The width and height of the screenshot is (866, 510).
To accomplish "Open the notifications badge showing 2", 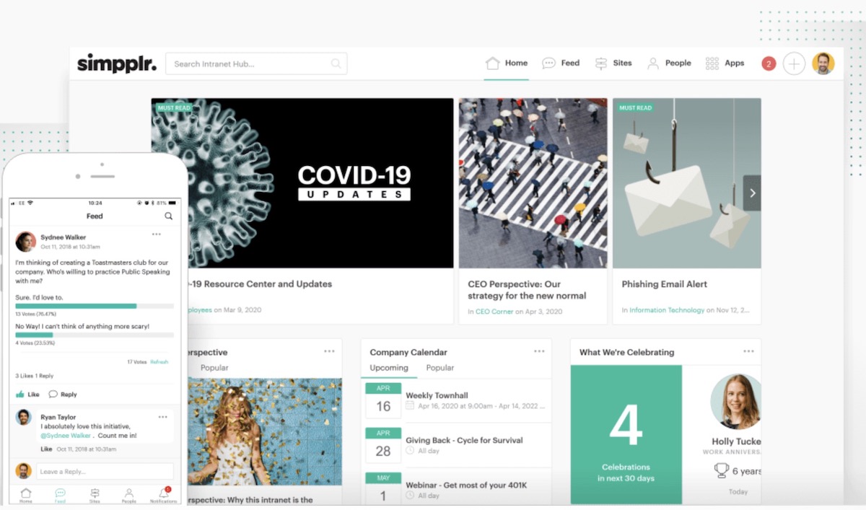I will (769, 63).
